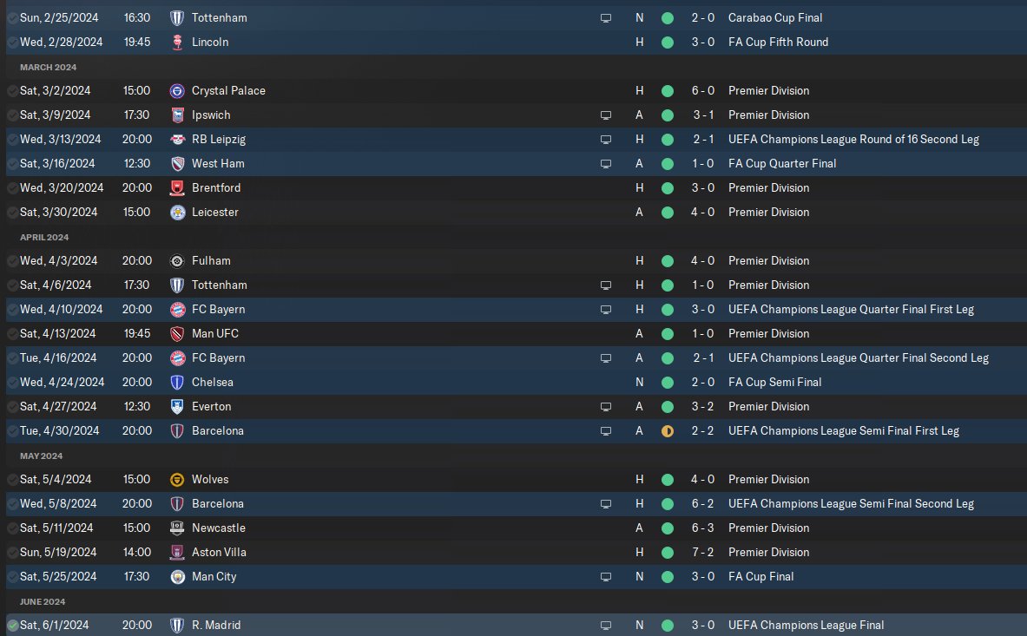
Task: Collapse the MAY 2024 section header
Action: pyautogui.click(x=42, y=456)
